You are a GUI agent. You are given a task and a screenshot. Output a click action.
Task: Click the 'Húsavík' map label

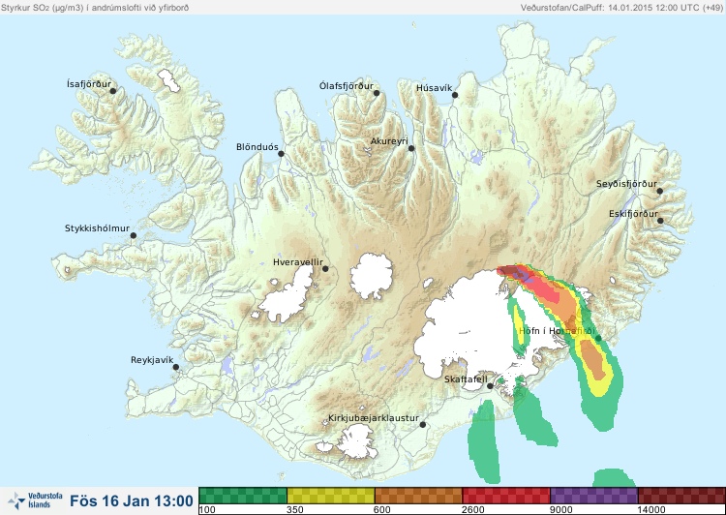(435, 88)
